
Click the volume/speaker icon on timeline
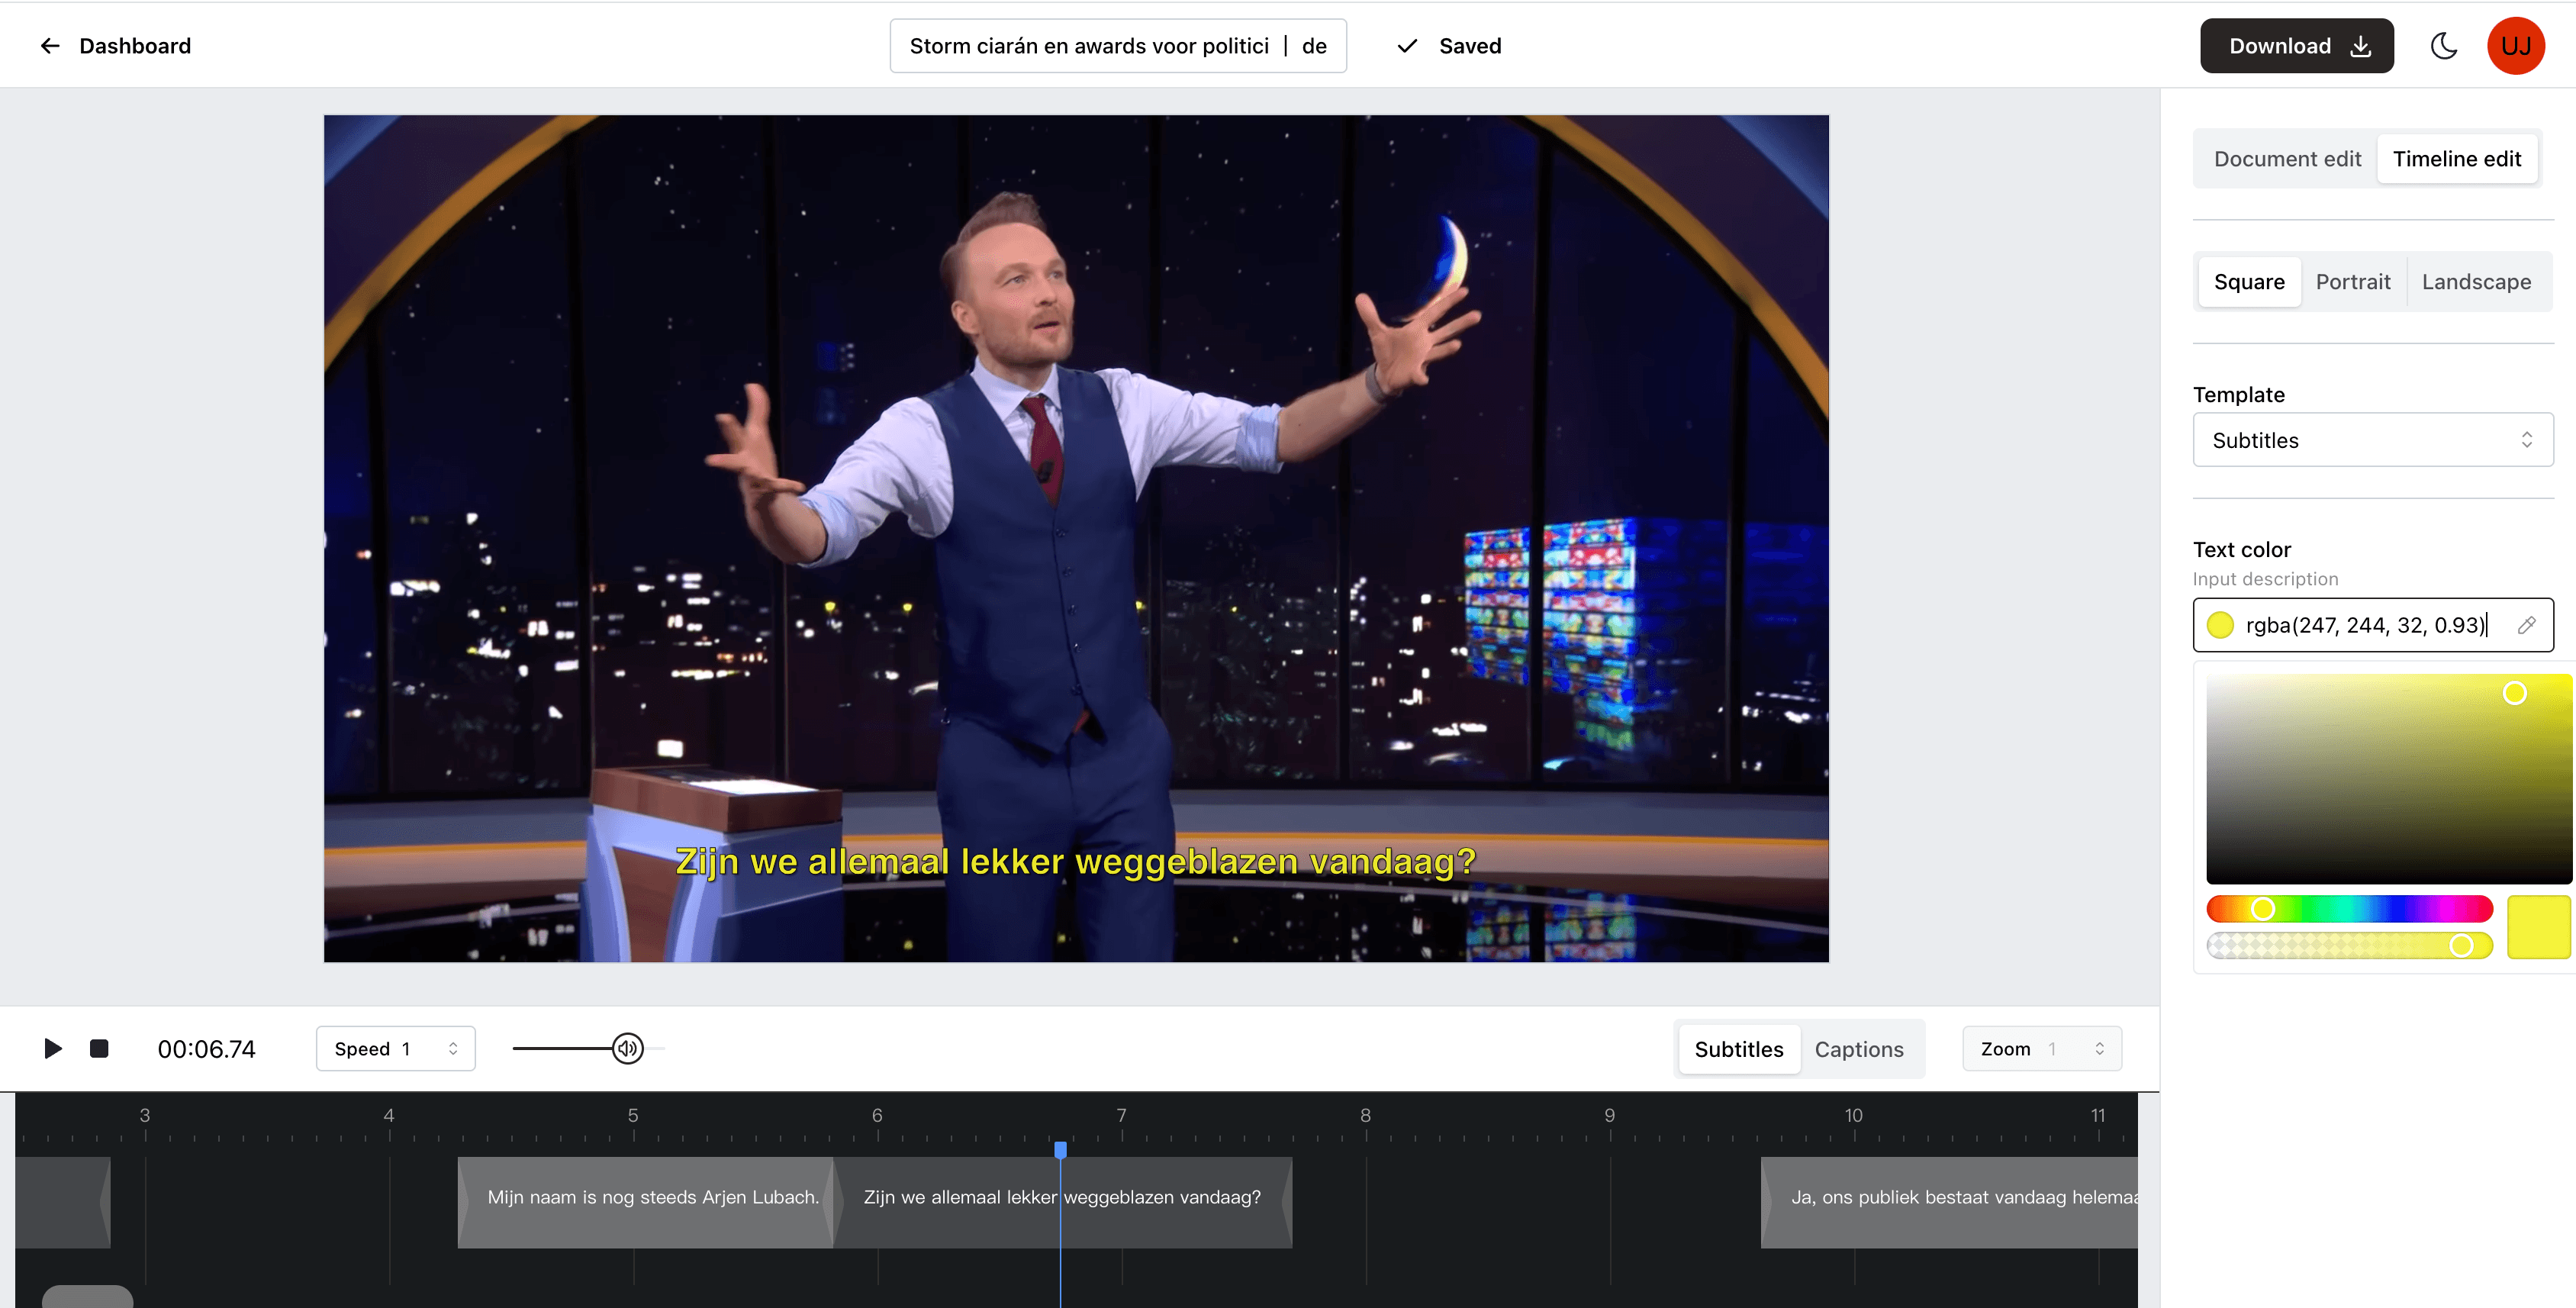[627, 1048]
